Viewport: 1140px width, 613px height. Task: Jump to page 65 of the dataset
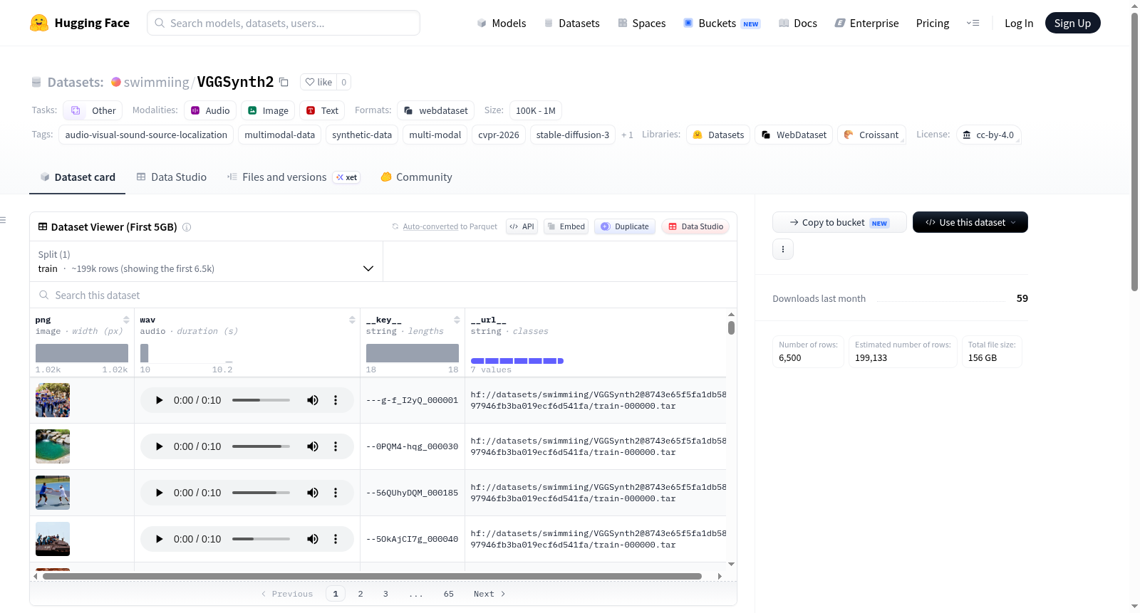(x=449, y=594)
